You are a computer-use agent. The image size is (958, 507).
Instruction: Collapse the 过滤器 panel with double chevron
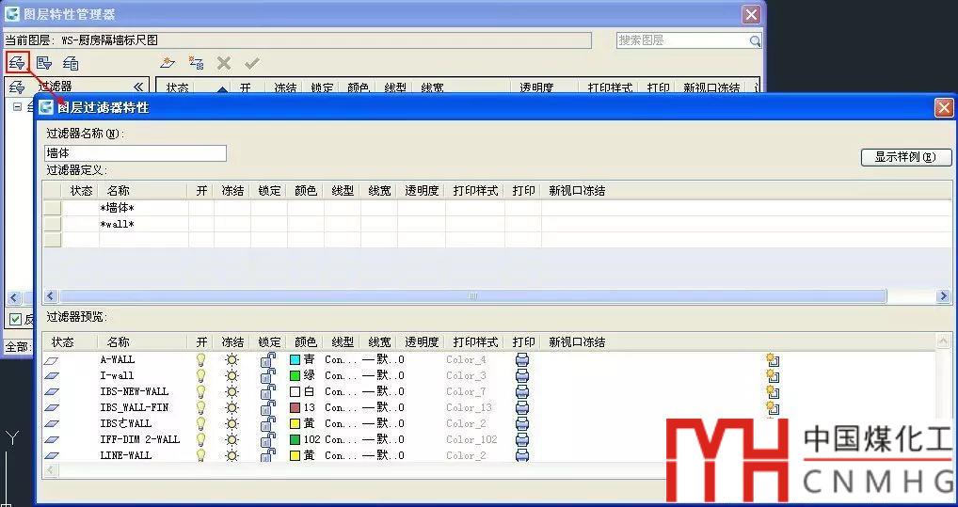[138, 87]
